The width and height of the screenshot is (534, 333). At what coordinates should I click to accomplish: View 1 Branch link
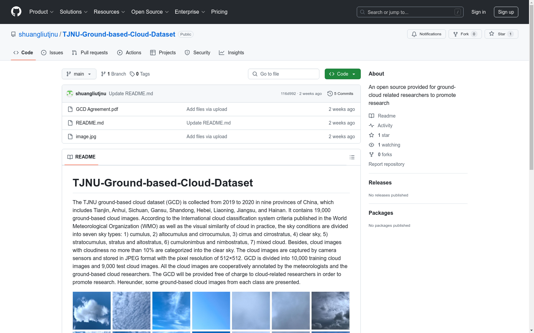[113, 74]
